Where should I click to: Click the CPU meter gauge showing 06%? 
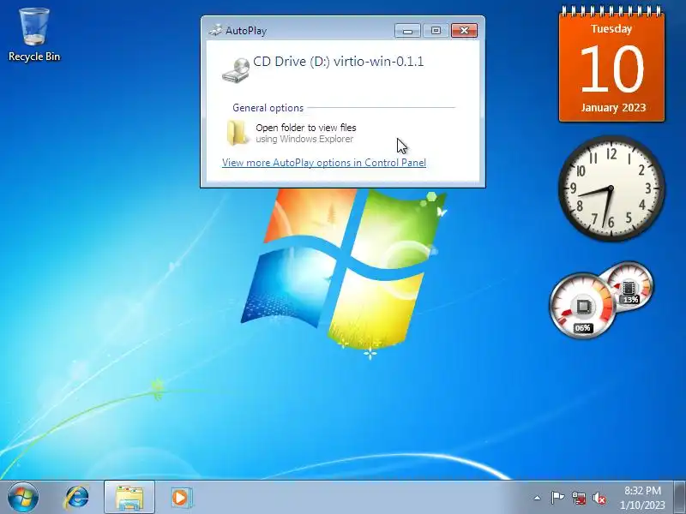tap(582, 305)
